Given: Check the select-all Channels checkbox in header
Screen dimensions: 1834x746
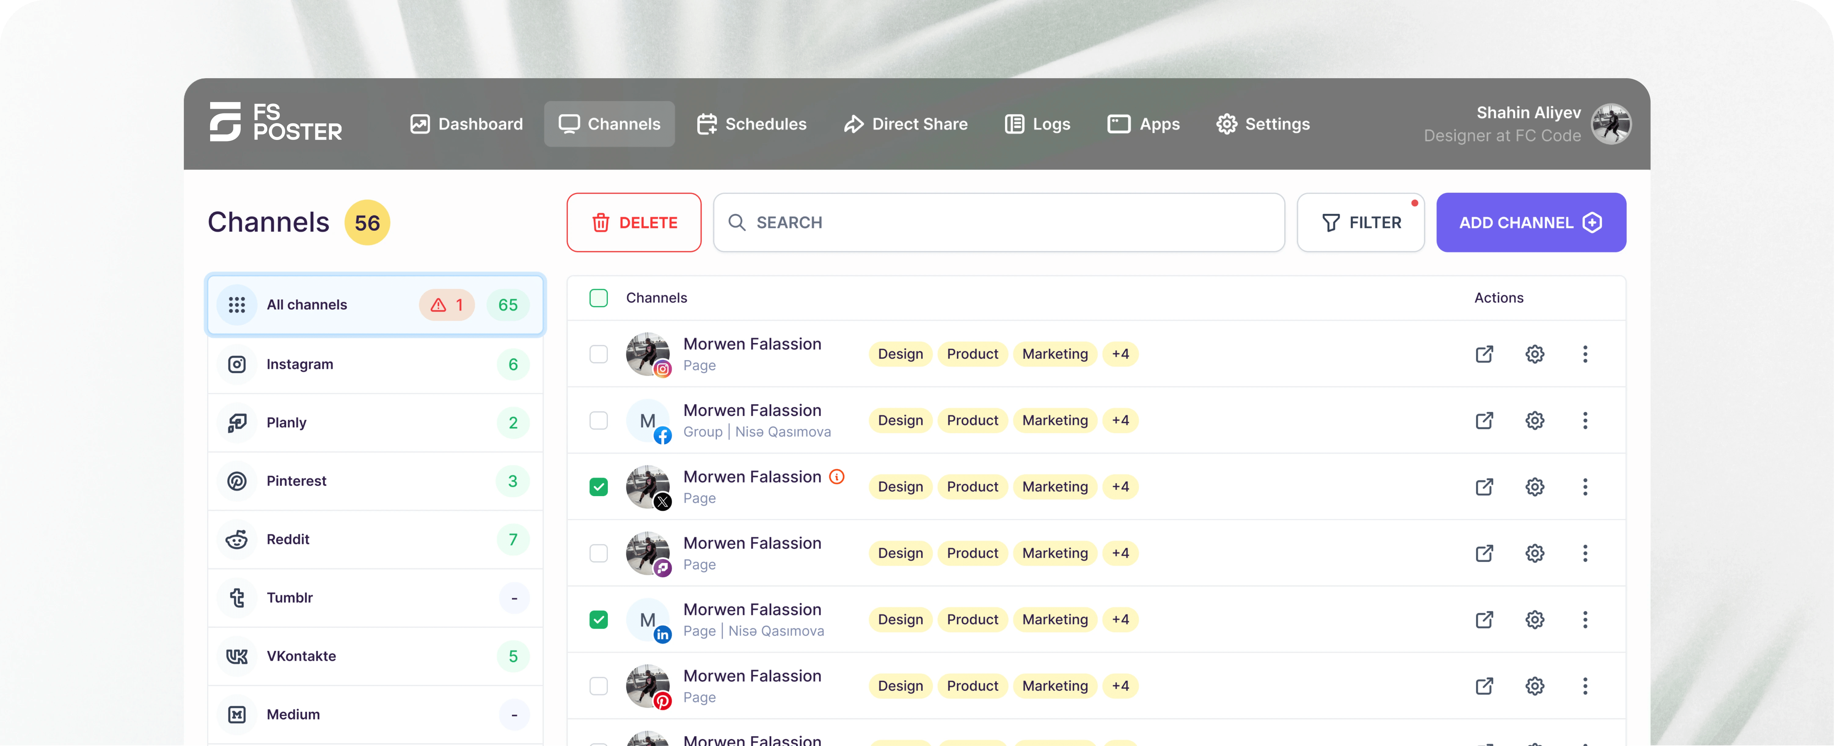Looking at the screenshot, I should tap(599, 298).
